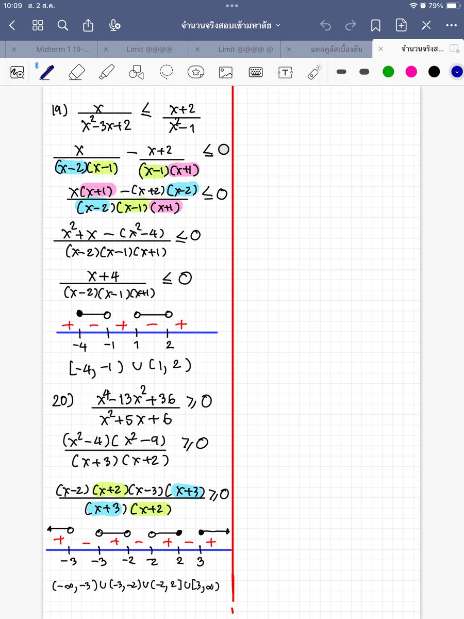This screenshot has width=464, height=619.
Task: Select the Highlighter tool
Action: [x=106, y=72]
